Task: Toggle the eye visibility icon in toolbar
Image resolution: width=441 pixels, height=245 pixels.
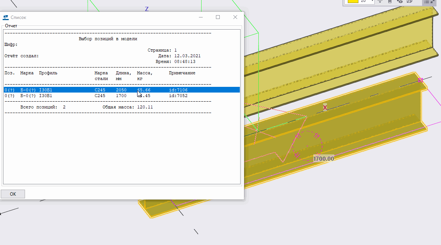Action: coord(400,2)
